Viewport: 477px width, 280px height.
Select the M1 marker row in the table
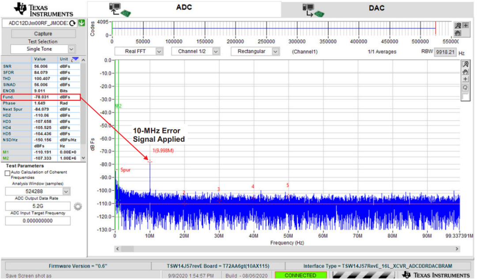(x=41, y=152)
